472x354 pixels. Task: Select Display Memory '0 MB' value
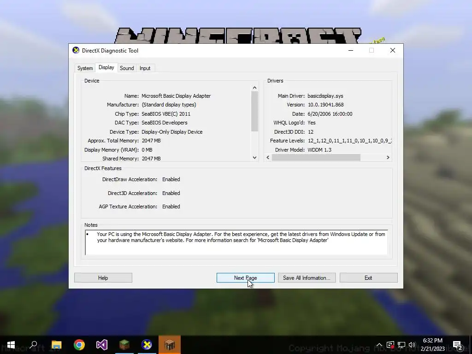coord(147,150)
